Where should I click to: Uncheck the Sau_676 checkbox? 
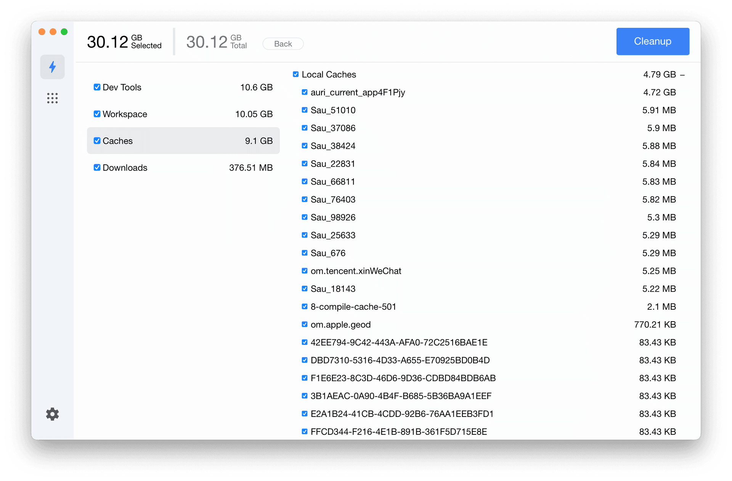pos(305,253)
